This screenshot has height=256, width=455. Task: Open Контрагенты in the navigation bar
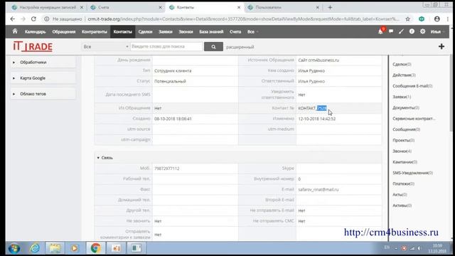click(95, 31)
